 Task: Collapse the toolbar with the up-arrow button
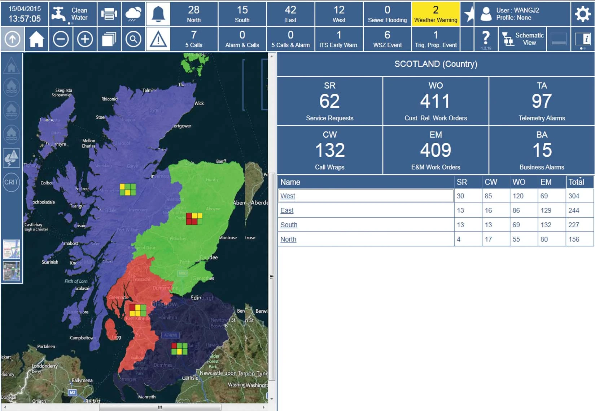pos(13,39)
